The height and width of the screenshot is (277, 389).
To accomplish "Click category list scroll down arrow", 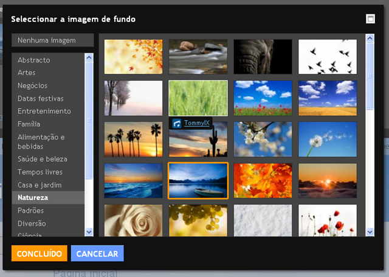I will (x=89, y=232).
